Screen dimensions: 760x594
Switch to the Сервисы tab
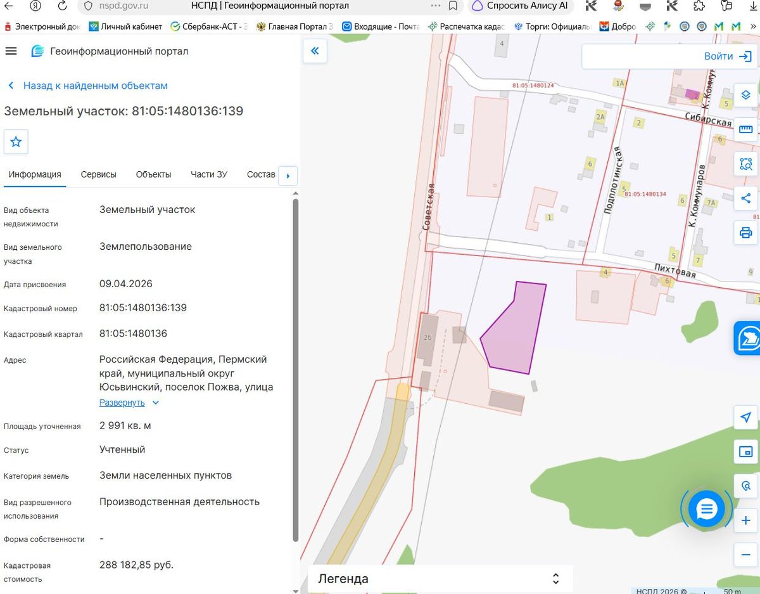tap(98, 175)
